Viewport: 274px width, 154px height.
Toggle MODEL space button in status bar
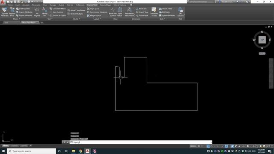pyautogui.click(x=193, y=146)
